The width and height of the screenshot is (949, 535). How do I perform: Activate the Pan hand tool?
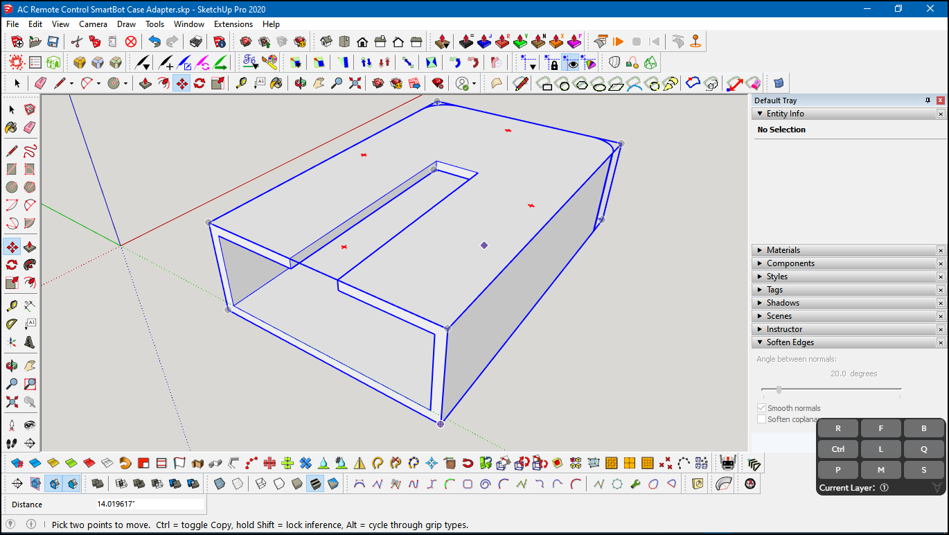tap(30, 365)
